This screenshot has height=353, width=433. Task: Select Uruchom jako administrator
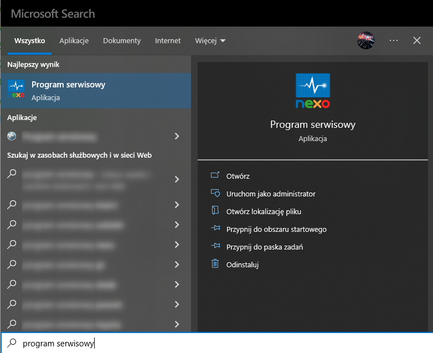[x=271, y=194]
